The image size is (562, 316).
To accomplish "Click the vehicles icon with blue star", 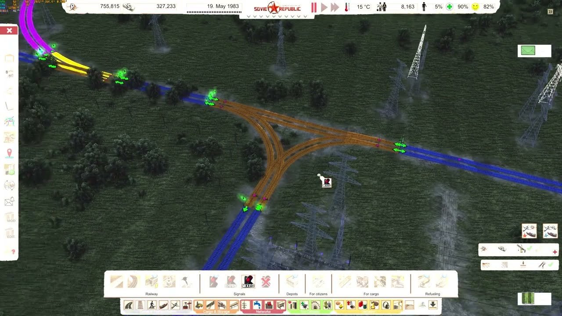I will click(x=550, y=231).
